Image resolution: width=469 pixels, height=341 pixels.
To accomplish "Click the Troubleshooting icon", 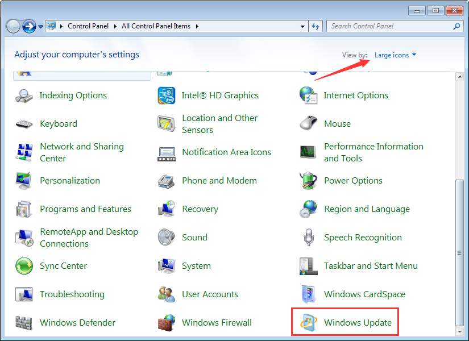I will (x=24, y=294).
